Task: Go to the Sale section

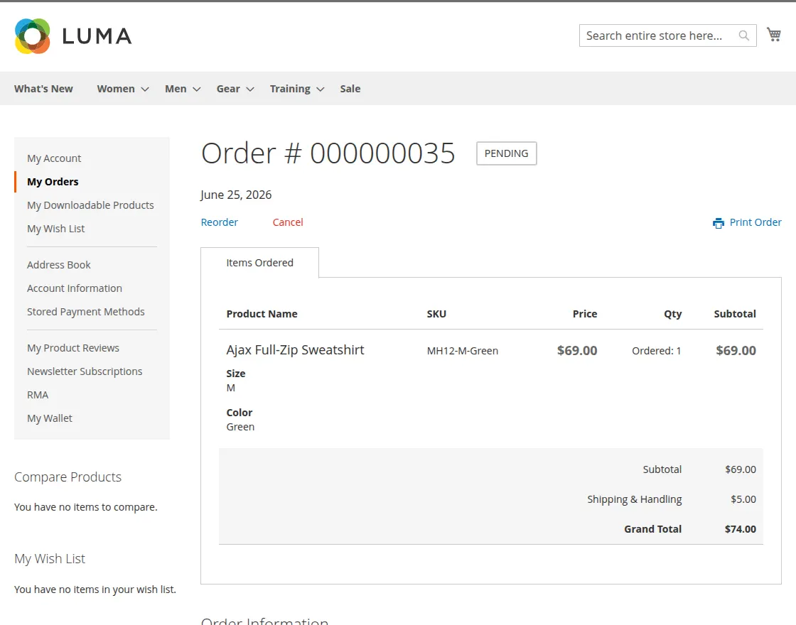Action: (x=350, y=89)
